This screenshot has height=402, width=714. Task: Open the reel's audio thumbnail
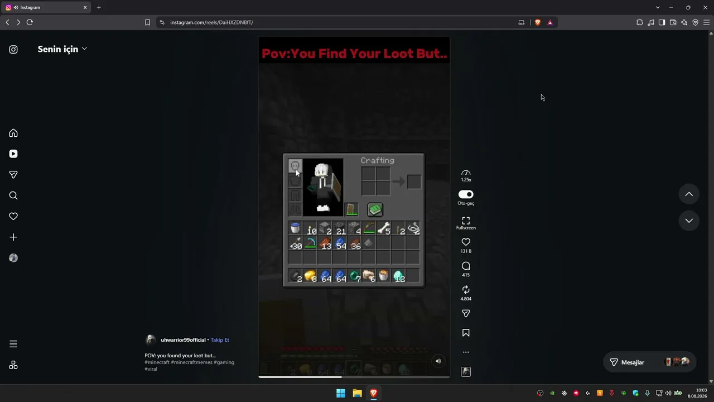[466, 372]
